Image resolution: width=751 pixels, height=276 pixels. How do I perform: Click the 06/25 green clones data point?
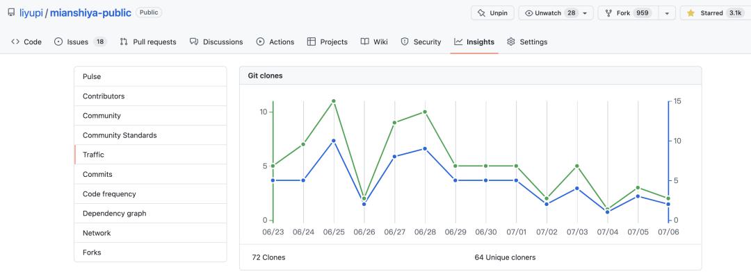point(333,101)
